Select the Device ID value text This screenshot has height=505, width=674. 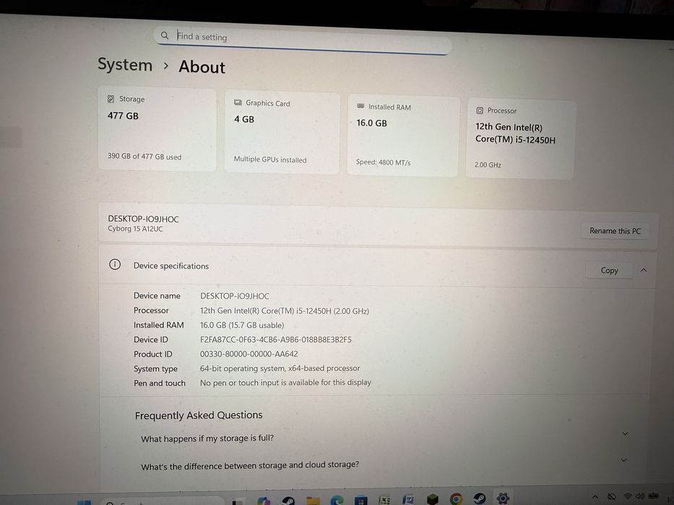pos(275,340)
